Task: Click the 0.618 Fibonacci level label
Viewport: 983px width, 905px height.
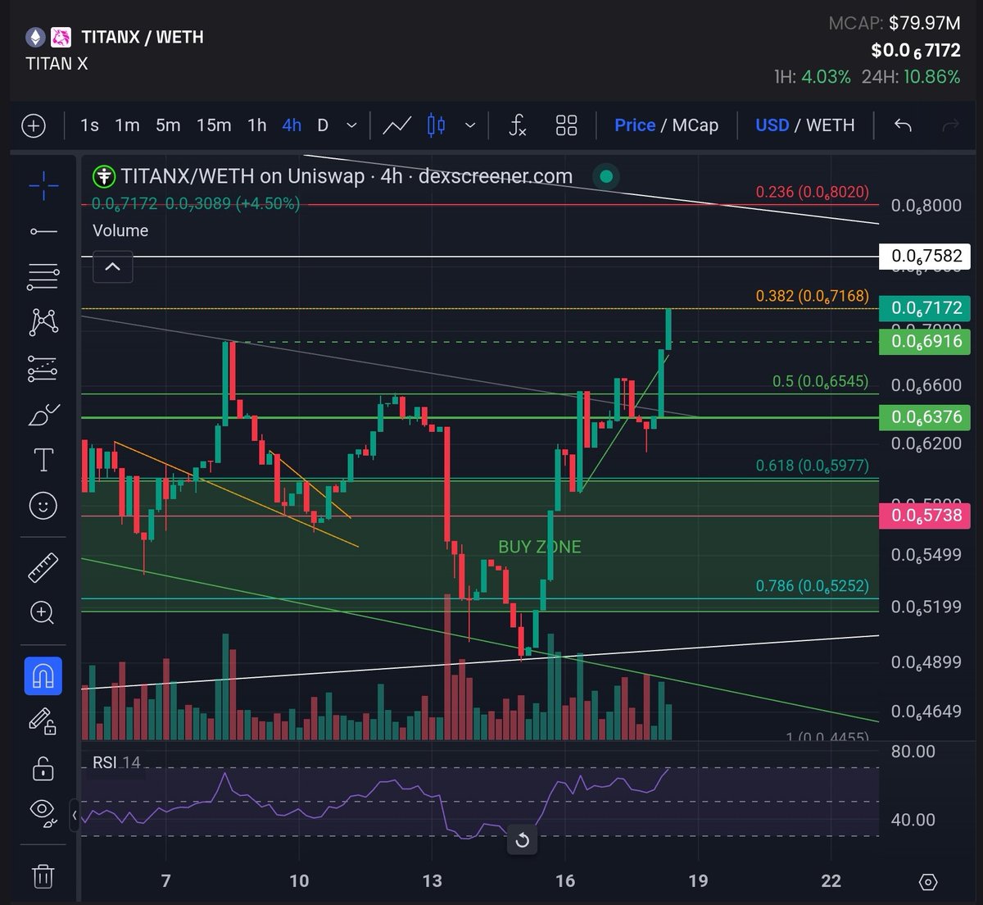Action: click(x=812, y=466)
